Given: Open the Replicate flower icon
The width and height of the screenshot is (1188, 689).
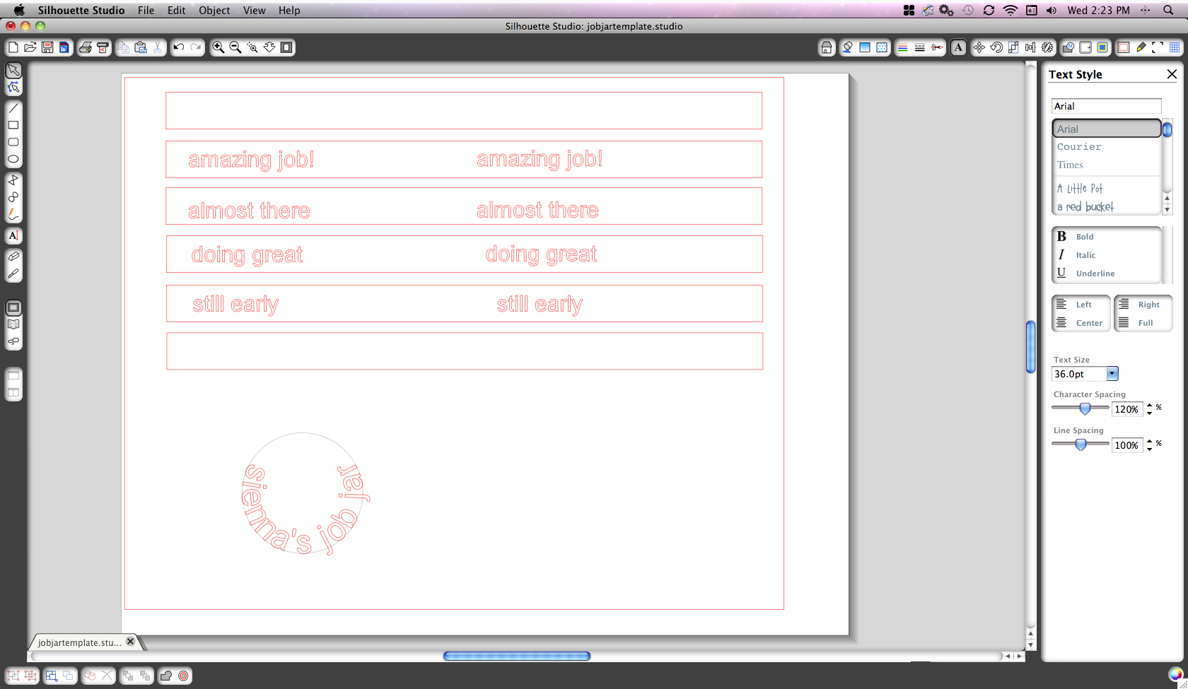Looking at the screenshot, I should (1047, 47).
